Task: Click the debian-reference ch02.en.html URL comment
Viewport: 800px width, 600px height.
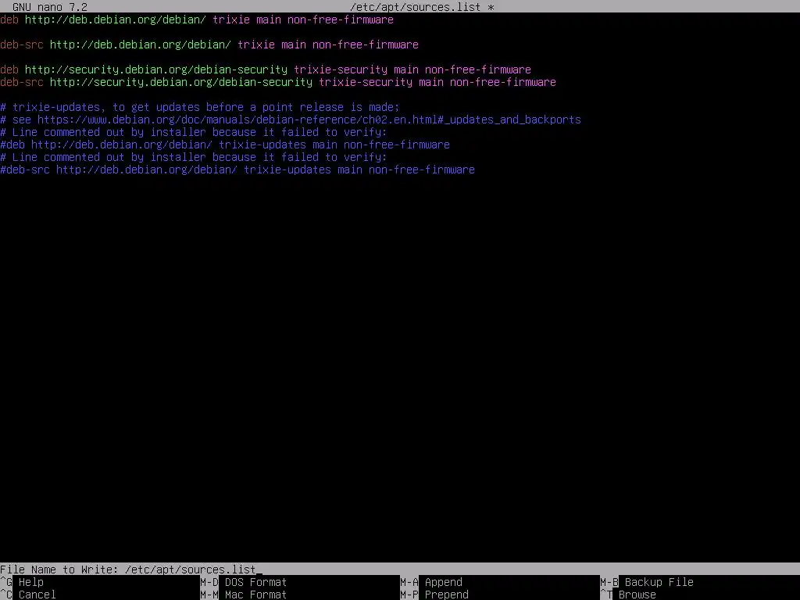Action: pyautogui.click(x=291, y=120)
